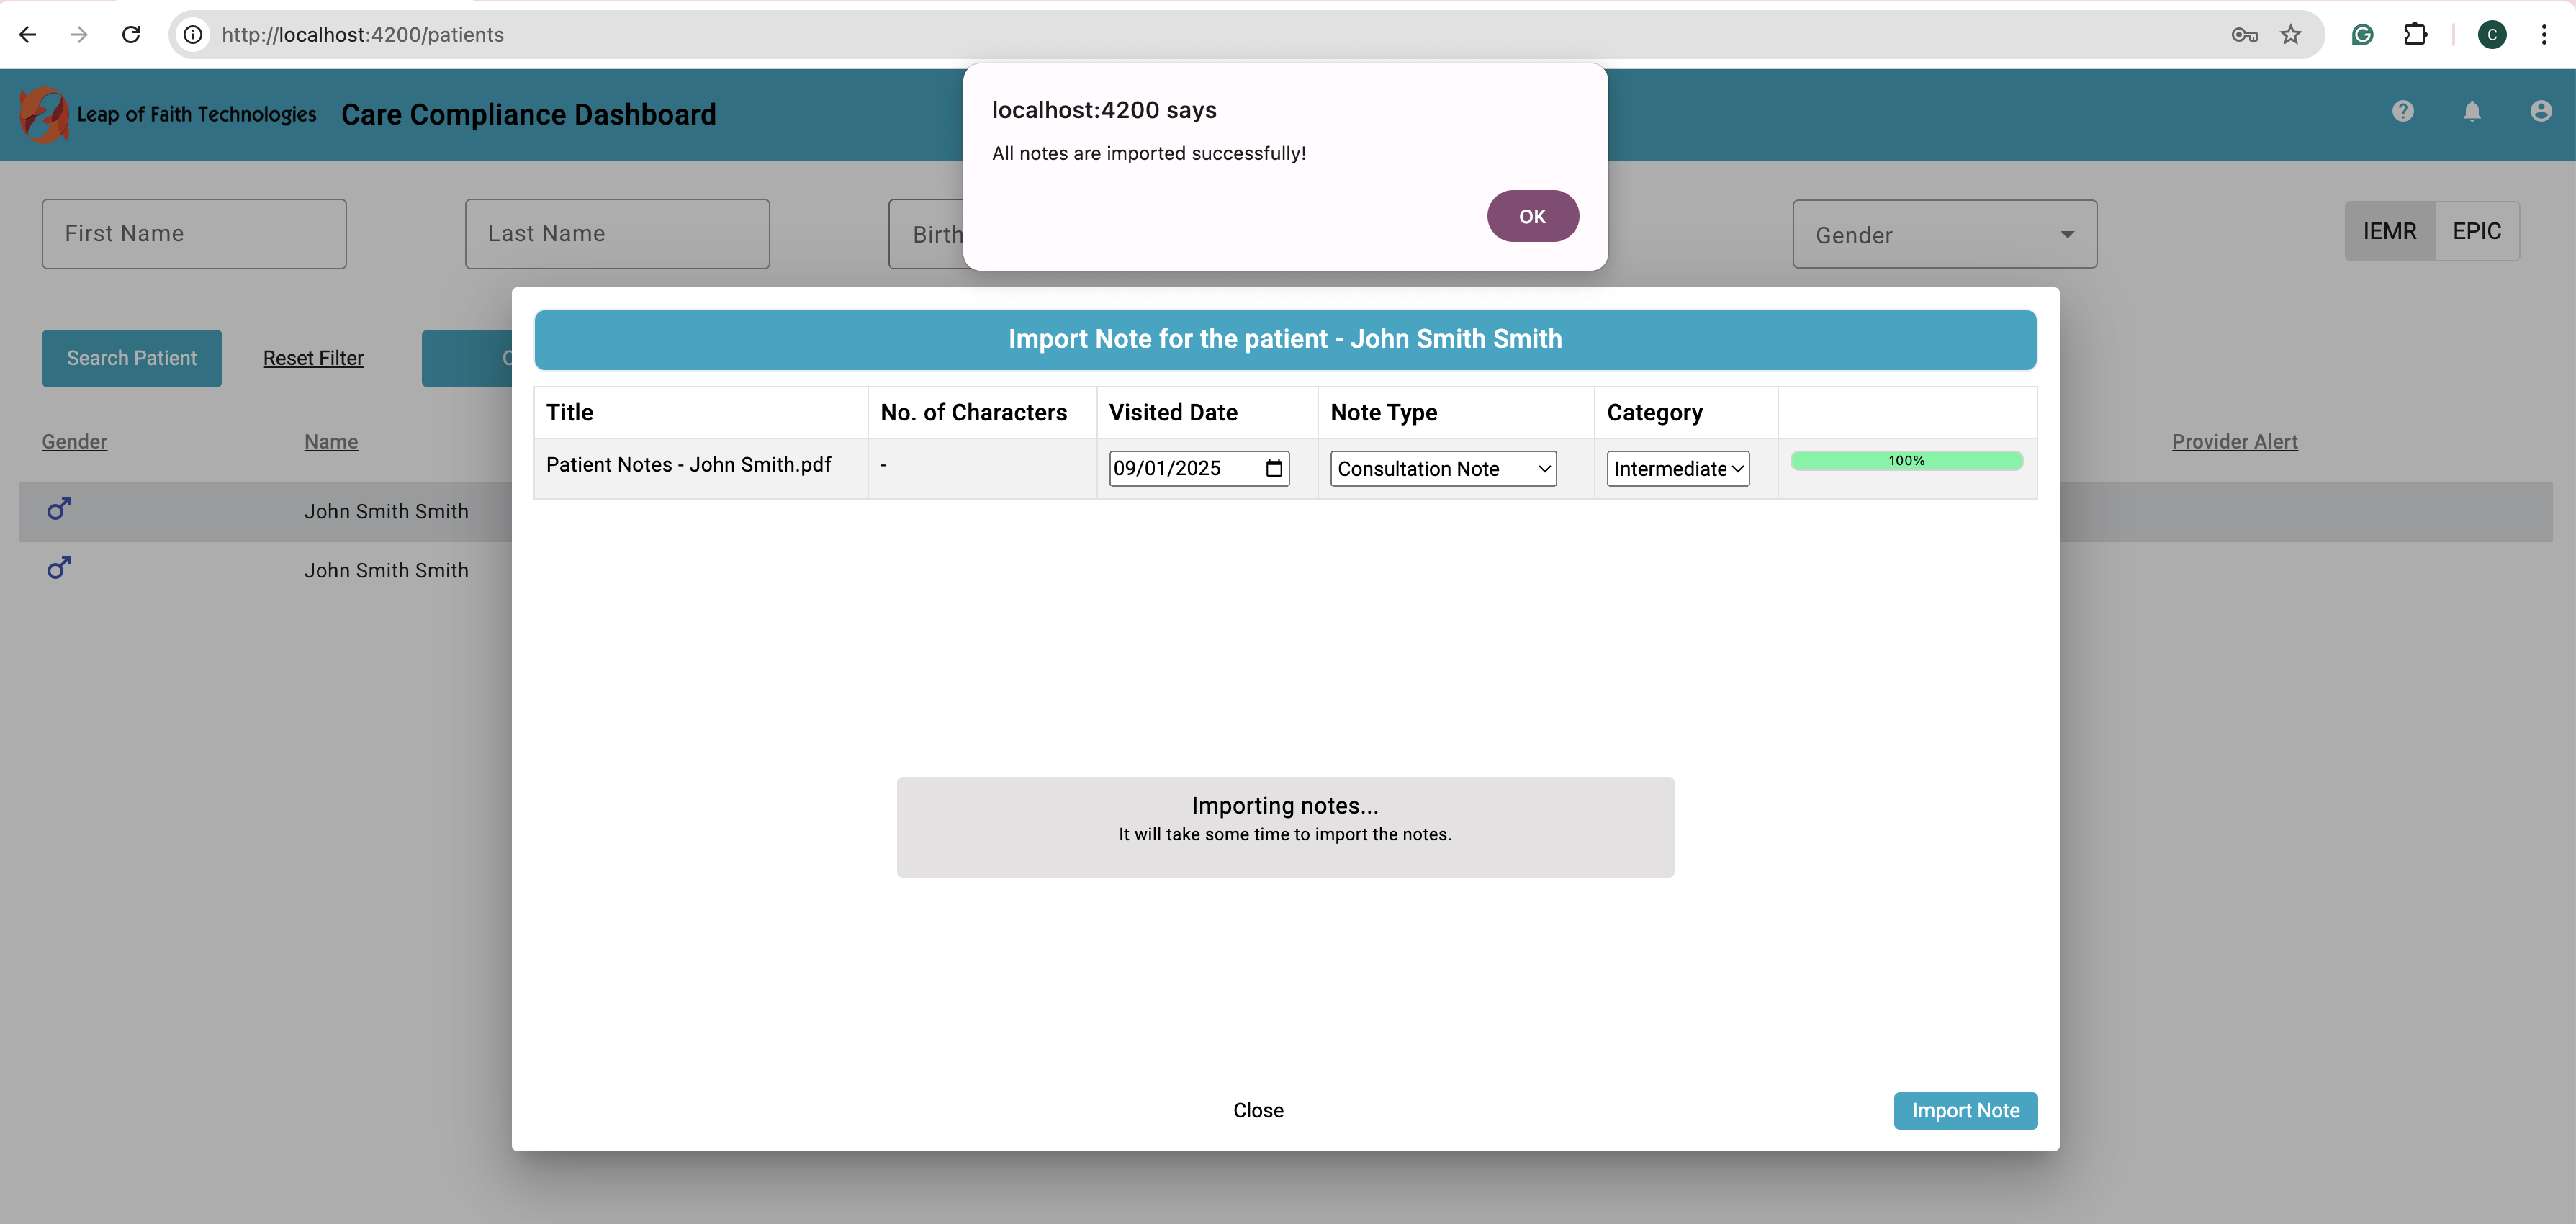2576x1224 pixels.
Task: Click Chrome three-dot menu icon
Action: click(2543, 35)
